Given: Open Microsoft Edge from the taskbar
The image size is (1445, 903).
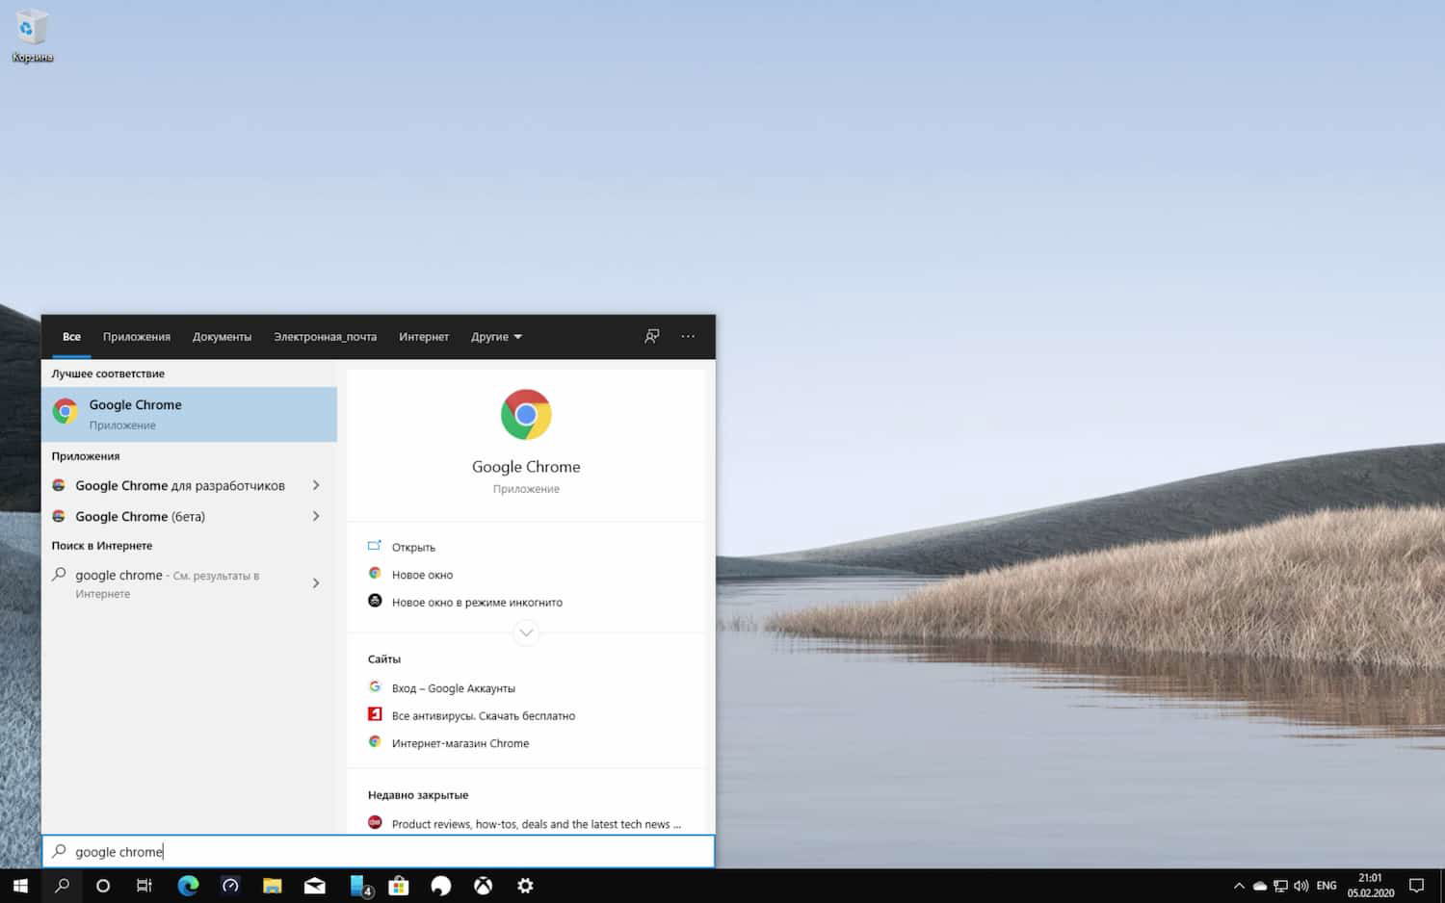Looking at the screenshot, I should tap(188, 886).
